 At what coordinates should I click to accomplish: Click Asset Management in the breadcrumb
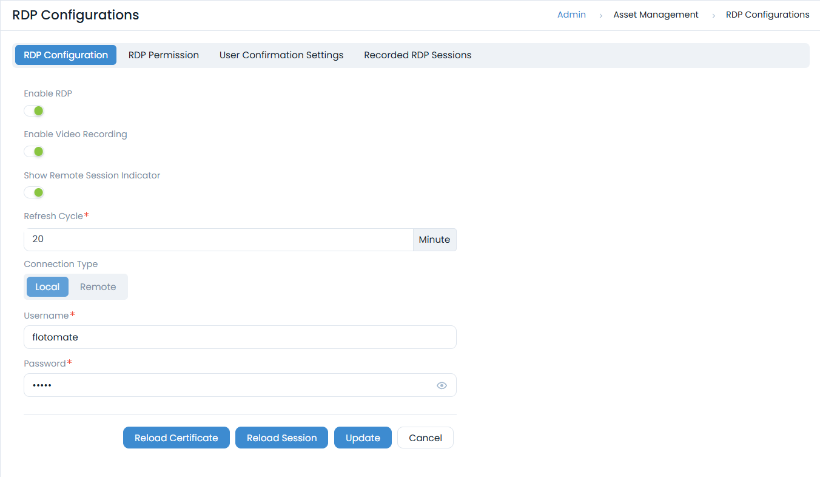coord(656,15)
